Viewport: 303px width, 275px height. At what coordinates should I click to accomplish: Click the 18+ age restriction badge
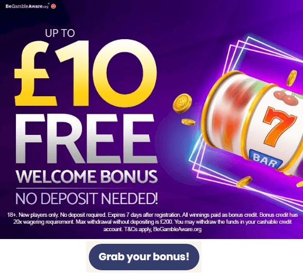tap(53, 6)
